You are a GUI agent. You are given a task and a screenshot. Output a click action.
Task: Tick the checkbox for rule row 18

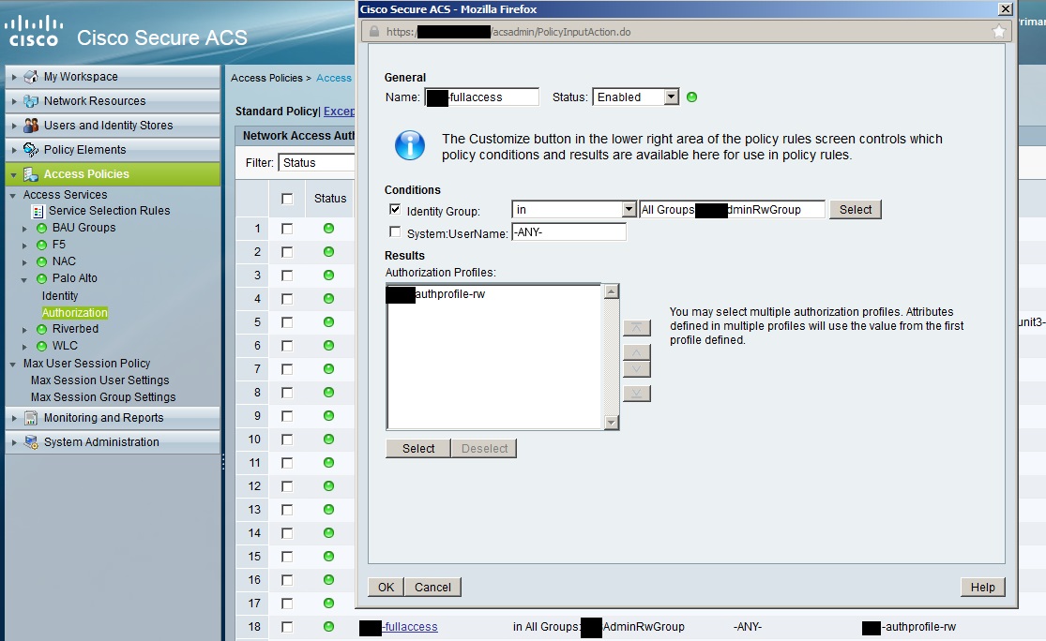click(x=287, y=627)
